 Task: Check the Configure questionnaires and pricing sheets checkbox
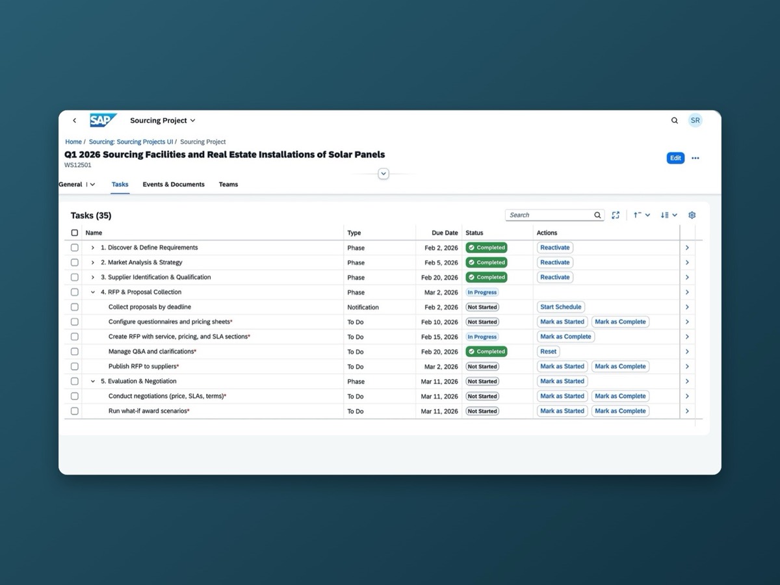[75, 322]
